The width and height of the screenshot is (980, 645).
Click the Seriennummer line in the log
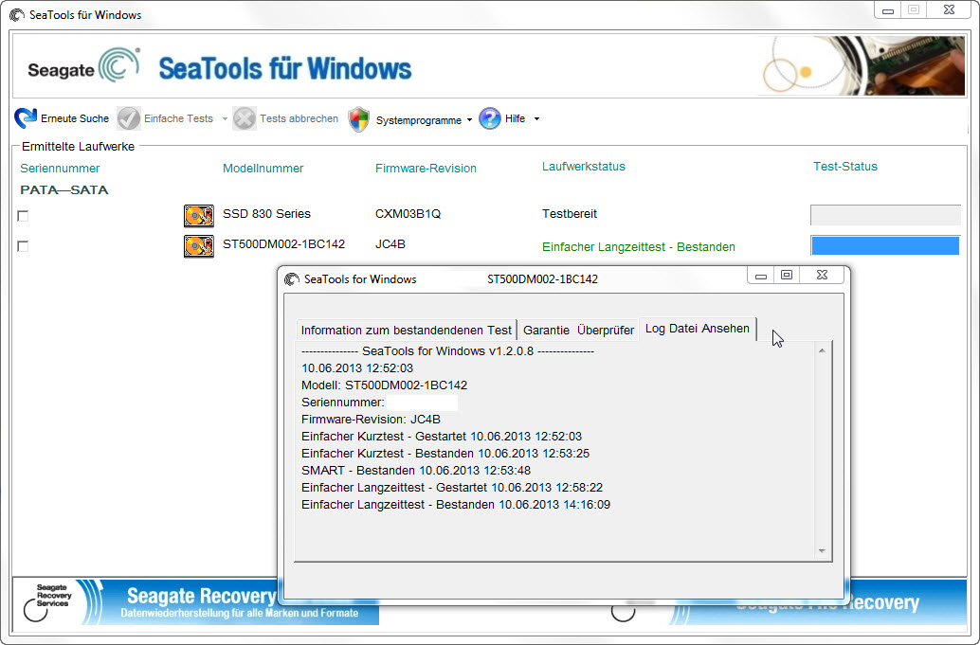(379, 403)
